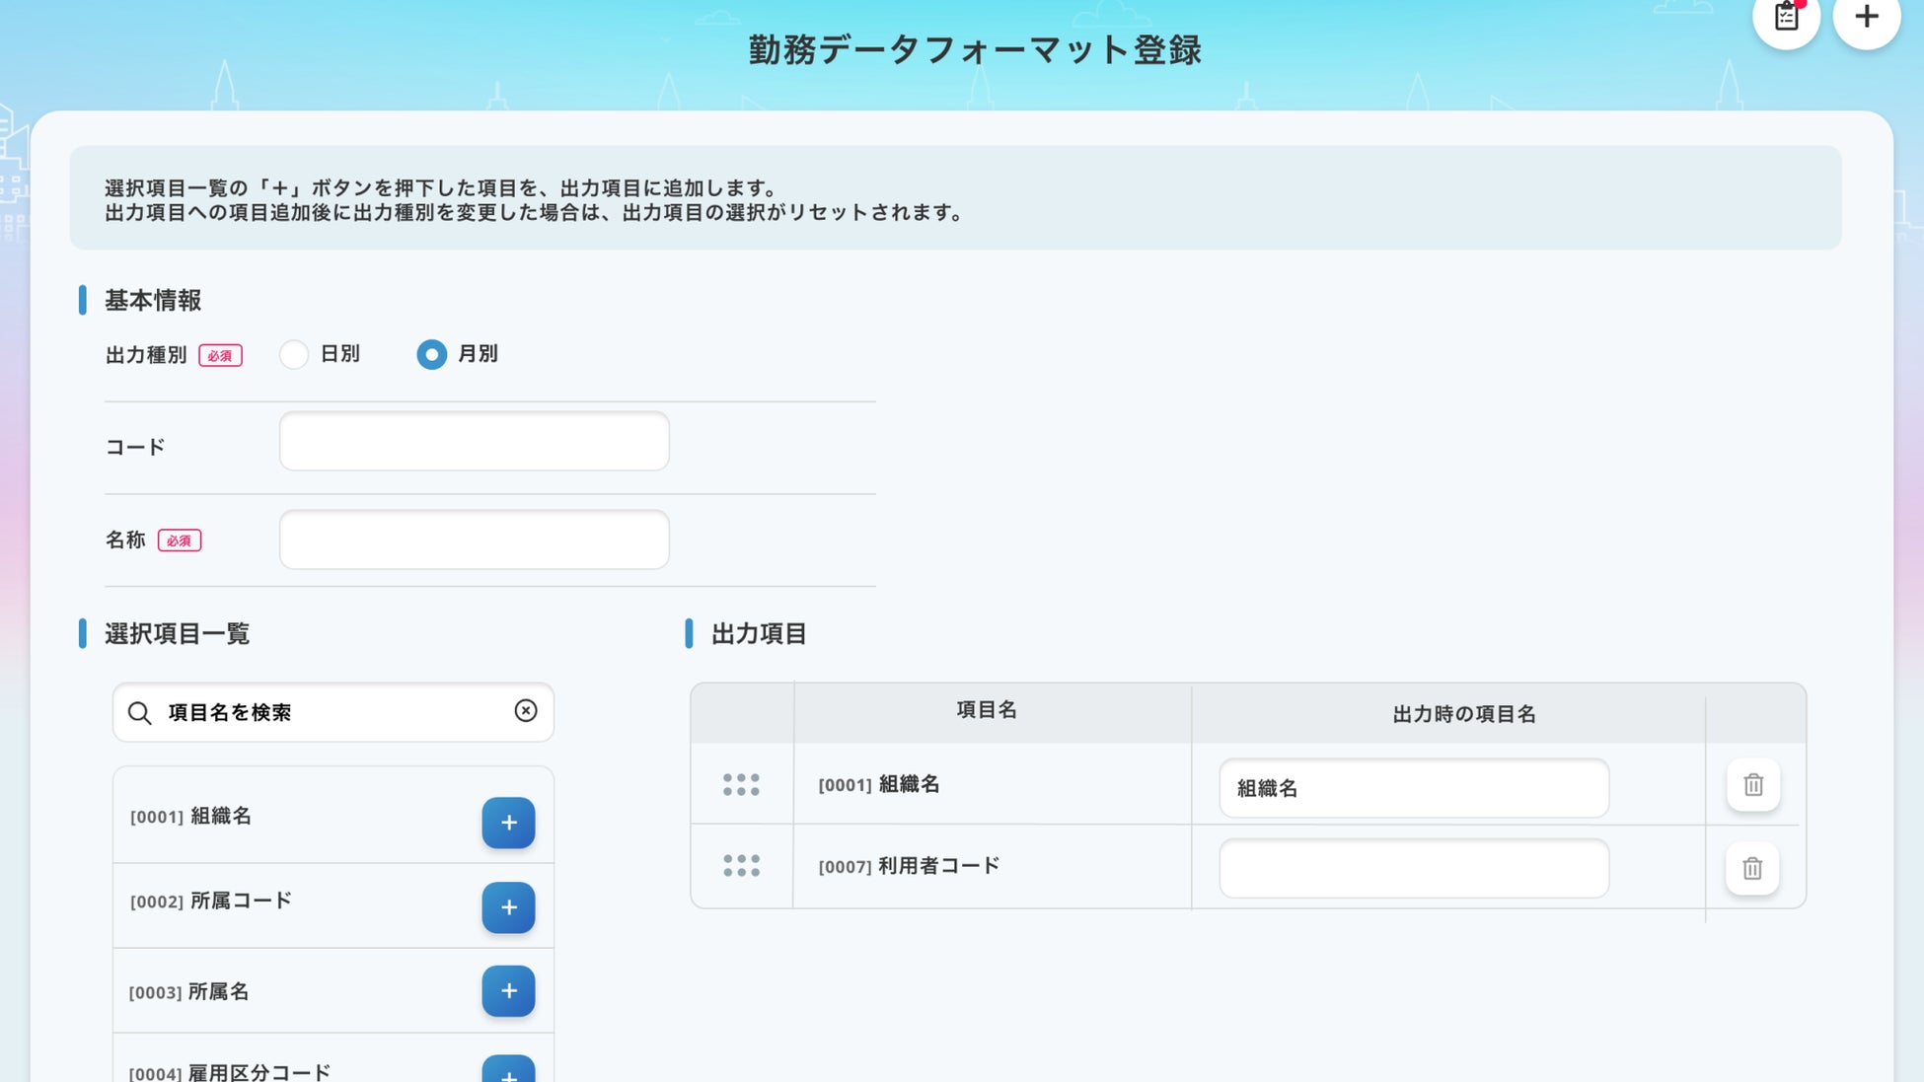Select the 月別 output type radio button
The image size is (1924, 1082).
pyautogui.click(x=431, y=354)
